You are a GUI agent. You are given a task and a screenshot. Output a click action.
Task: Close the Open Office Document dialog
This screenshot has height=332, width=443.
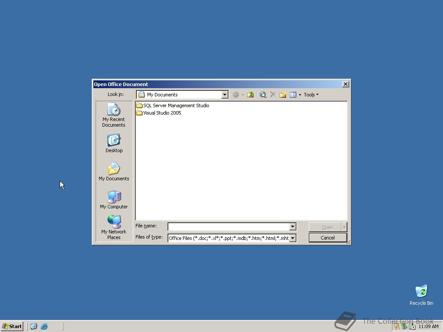pos(345,84)
